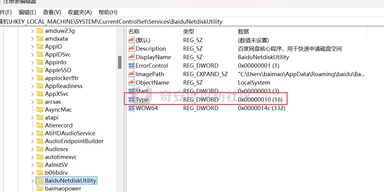The width and height of the screenshot is (384, 192).
Task: Expand the b06bdrv key chevron
Action: pyautogui.click(x=32, y=173)
